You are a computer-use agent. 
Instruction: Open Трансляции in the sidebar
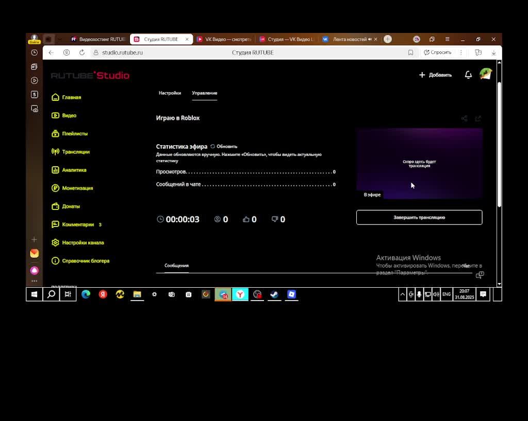pos(70,151)
